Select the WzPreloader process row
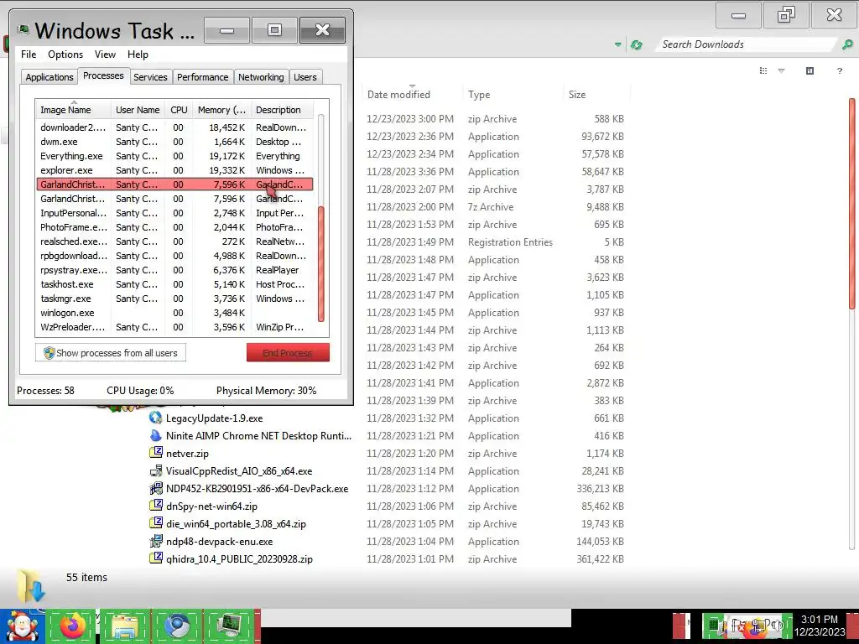 tap(174, 327)
